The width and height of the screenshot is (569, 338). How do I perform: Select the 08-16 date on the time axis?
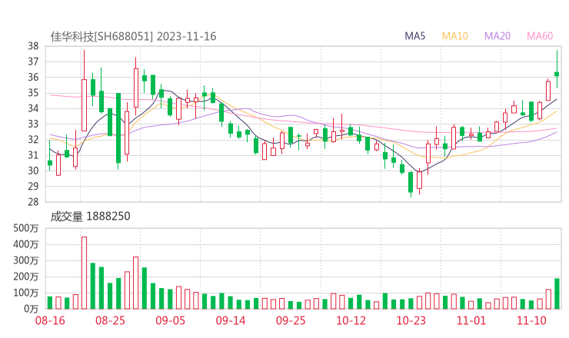click(50, 320)
